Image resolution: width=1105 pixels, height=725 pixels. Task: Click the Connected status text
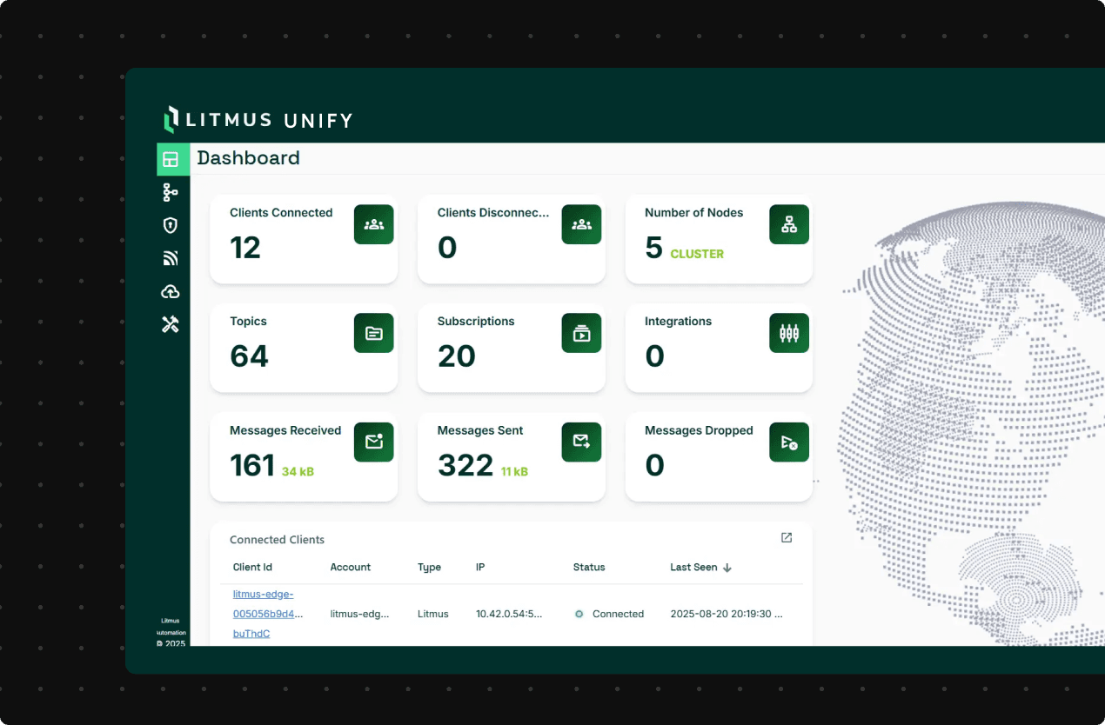tap(618, 614)
